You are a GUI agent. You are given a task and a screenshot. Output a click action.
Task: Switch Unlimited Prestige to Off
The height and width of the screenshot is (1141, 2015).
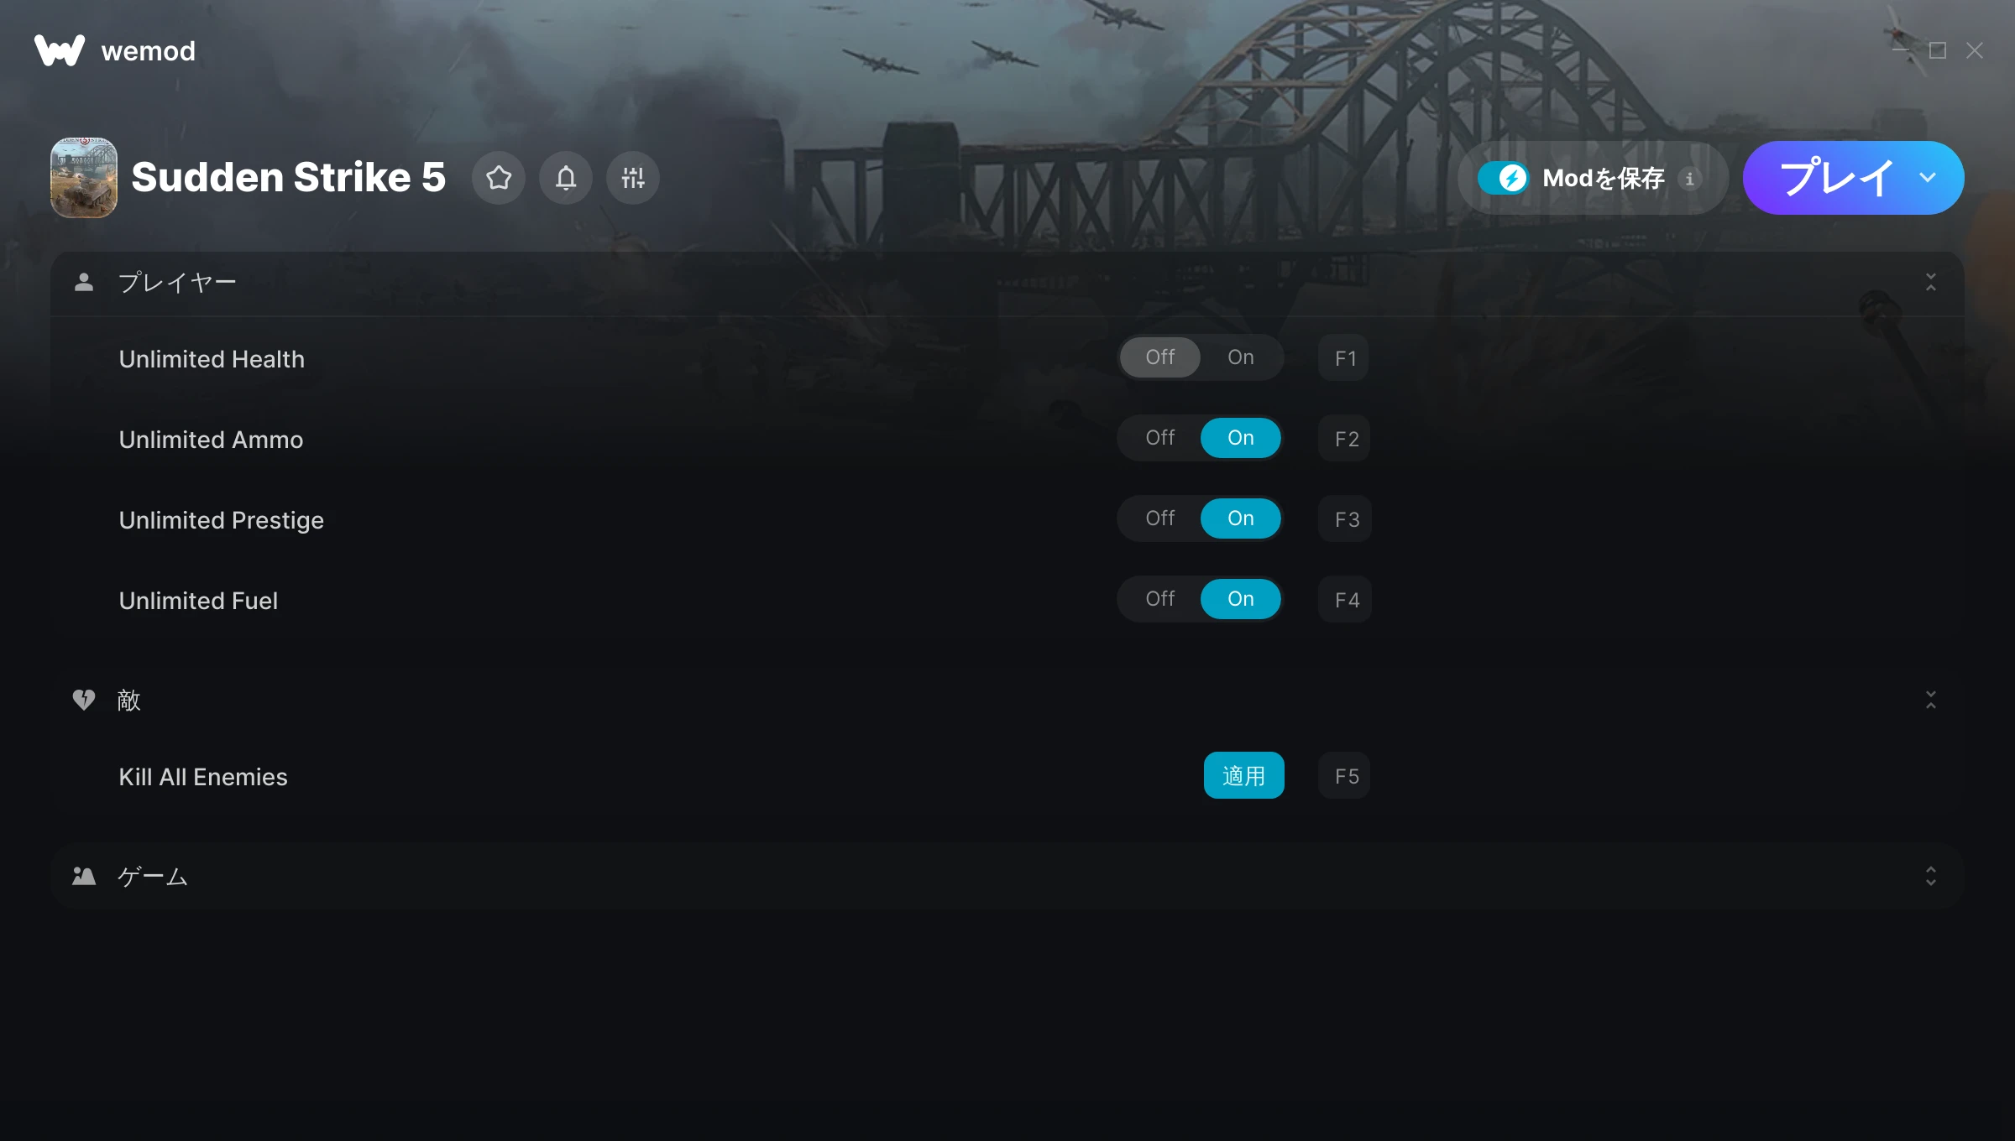tap(1160, 518)
